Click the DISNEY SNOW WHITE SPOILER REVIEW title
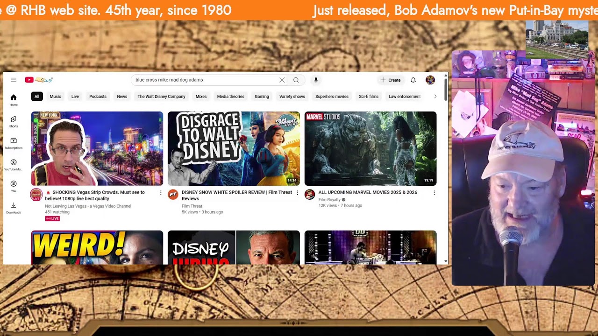The image size is (598, 336). [237, 196]
